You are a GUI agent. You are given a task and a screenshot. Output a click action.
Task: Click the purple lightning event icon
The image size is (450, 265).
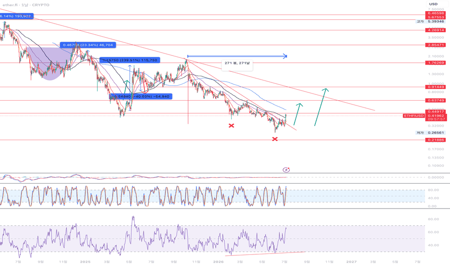click(x=286, y=170)
